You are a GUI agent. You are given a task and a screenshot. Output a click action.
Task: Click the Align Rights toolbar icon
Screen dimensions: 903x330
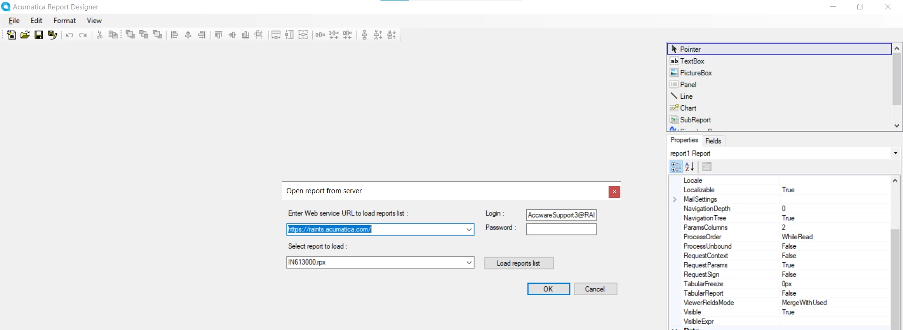click(202, 35)
